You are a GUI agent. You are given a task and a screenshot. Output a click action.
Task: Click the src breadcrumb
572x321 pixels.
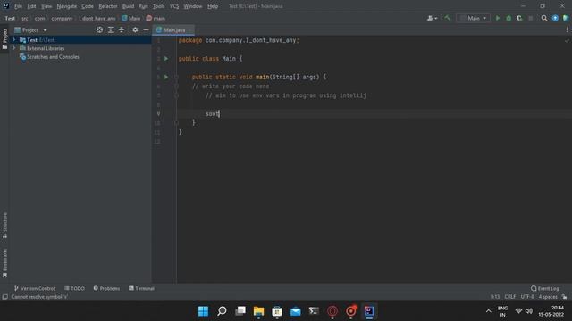[x=25, y=18]
